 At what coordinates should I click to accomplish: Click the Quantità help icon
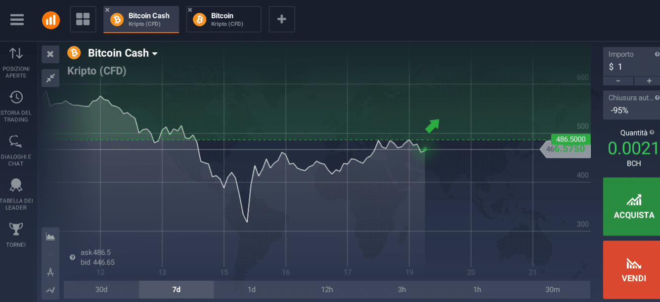pyautogui.click(x=653, y=132)
